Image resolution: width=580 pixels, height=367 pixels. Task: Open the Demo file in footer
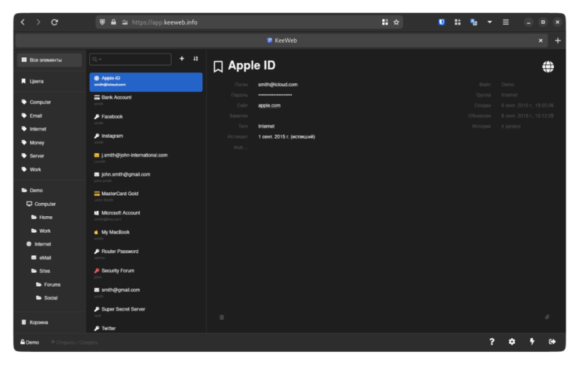click(30, 342)
